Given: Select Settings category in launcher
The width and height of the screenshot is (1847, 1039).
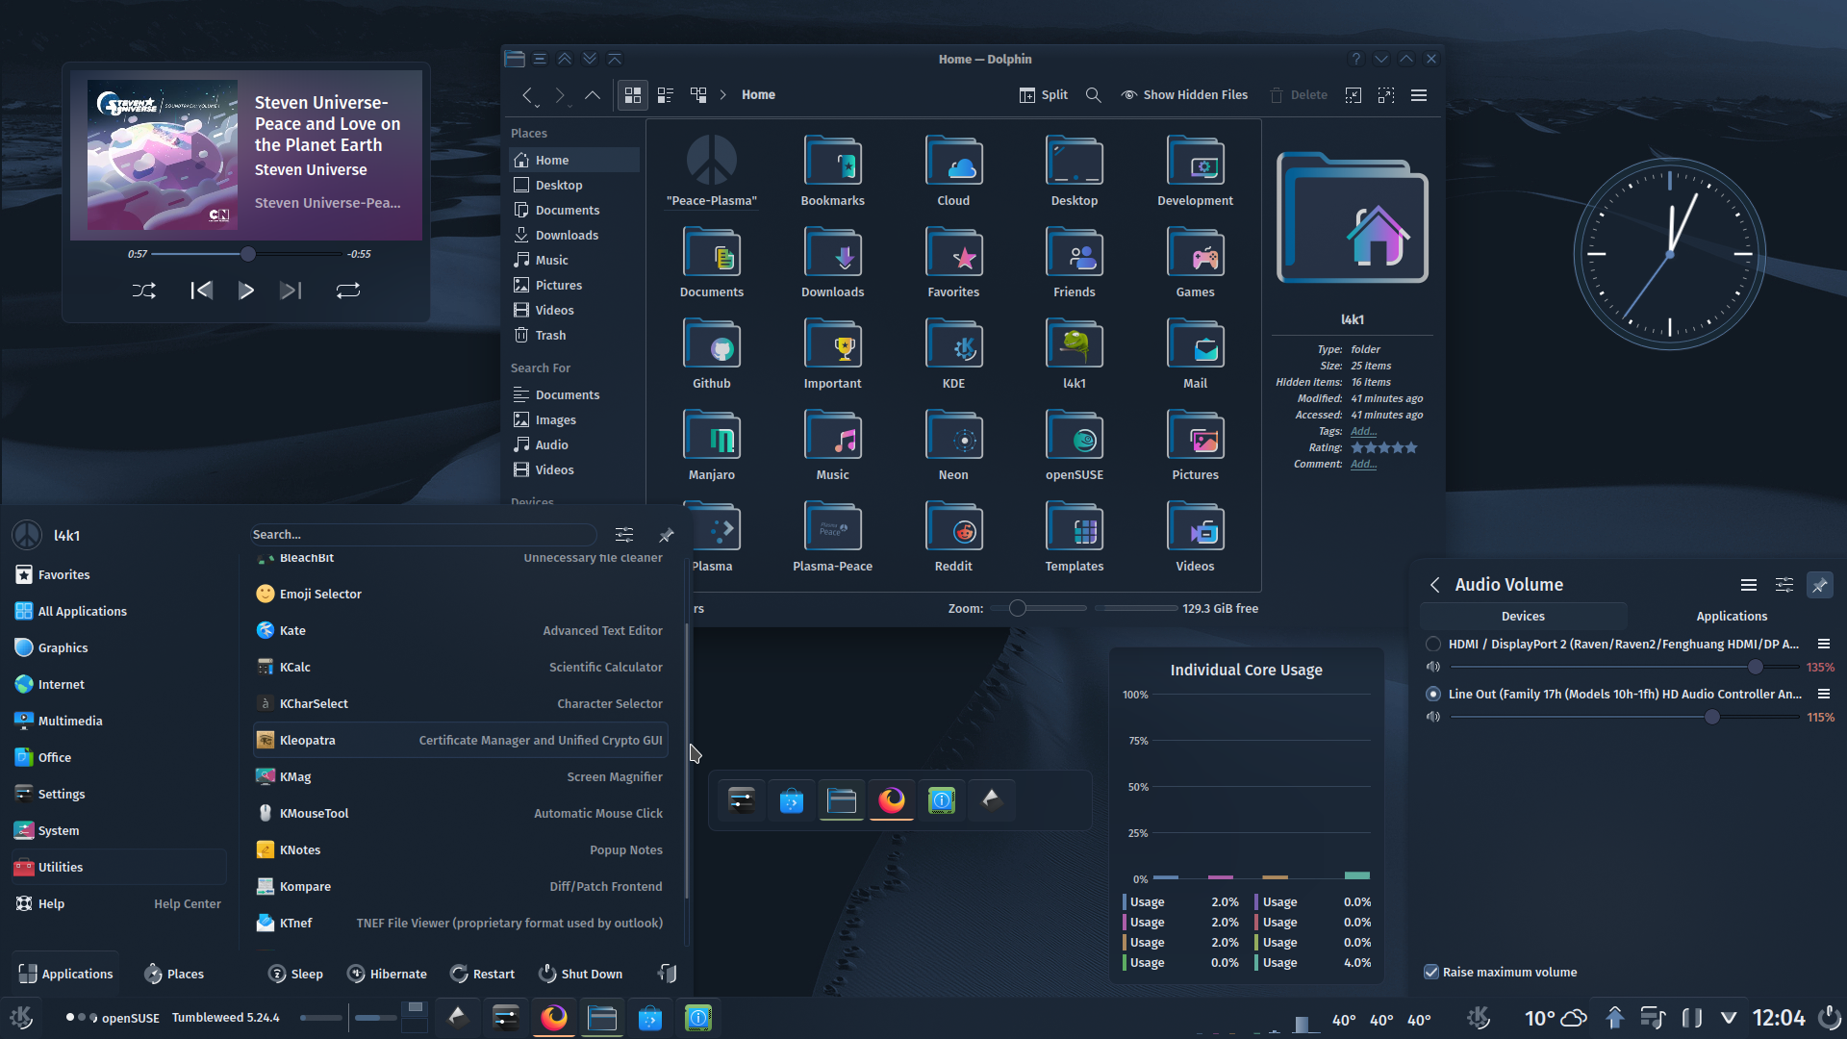Looking at the screenshot, I should pyautogui.click(x=119, y=794).
